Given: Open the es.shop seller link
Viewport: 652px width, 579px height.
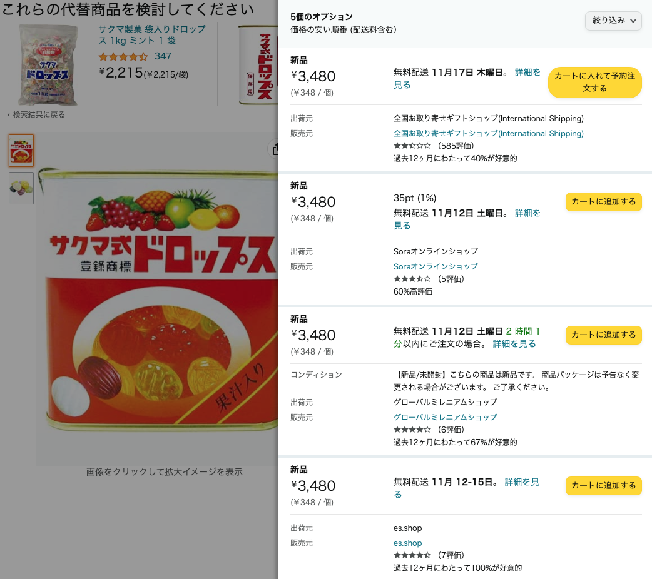Looking at the screenshot, I should (407, 543).
